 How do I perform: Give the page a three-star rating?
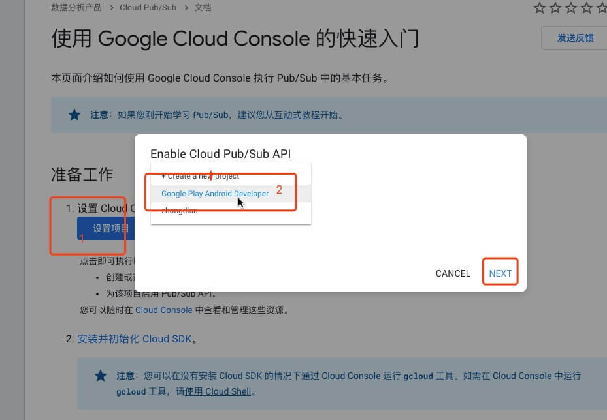[x=571, y=8]
